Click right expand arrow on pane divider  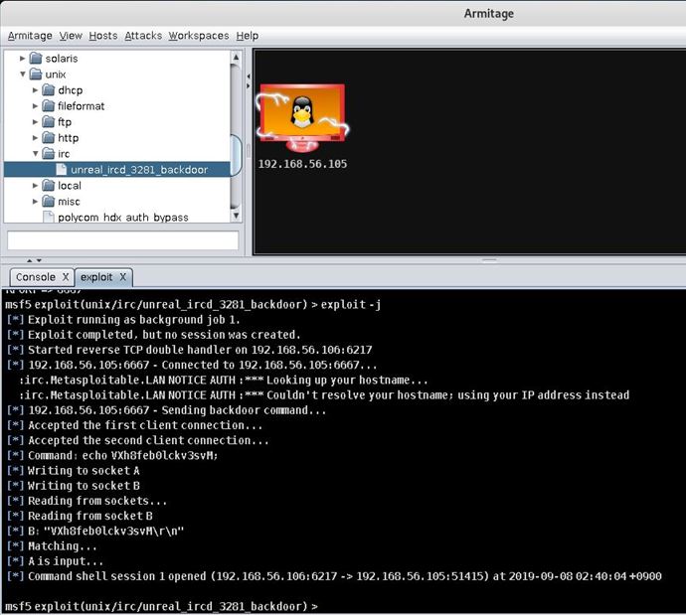(x=249, y=85)
